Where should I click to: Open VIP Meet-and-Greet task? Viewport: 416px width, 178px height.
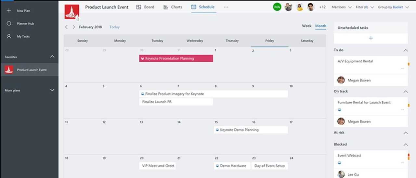click(157, 166)
